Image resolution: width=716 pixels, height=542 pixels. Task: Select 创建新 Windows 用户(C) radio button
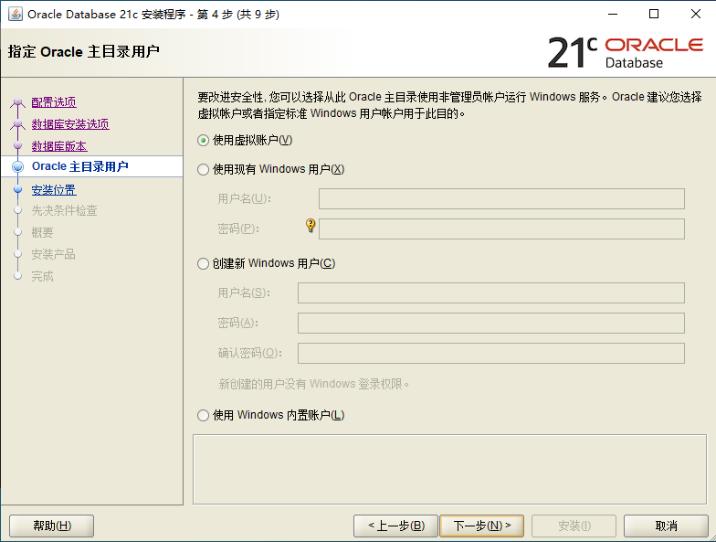203,263
